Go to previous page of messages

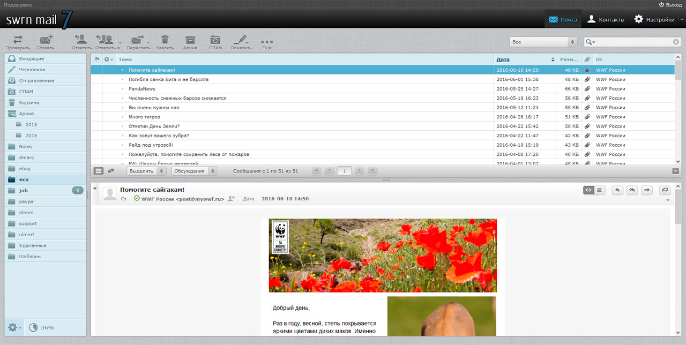tap(330, 171)
